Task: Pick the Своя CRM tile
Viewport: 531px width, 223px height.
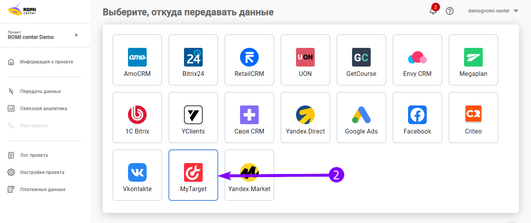Action: 249,118
